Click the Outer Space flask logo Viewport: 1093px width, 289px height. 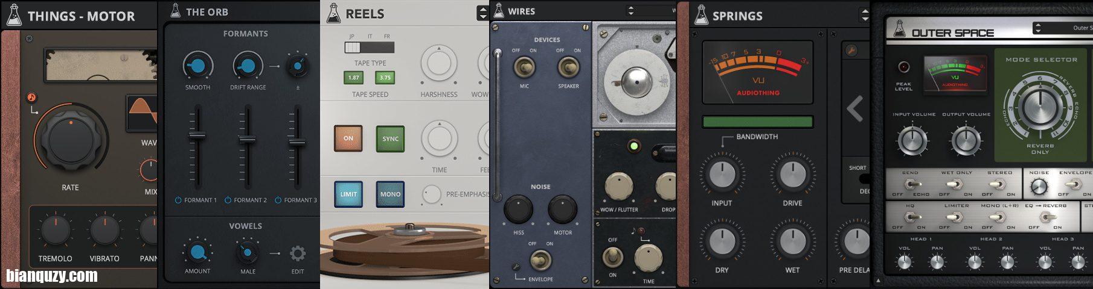coord(899,28)
